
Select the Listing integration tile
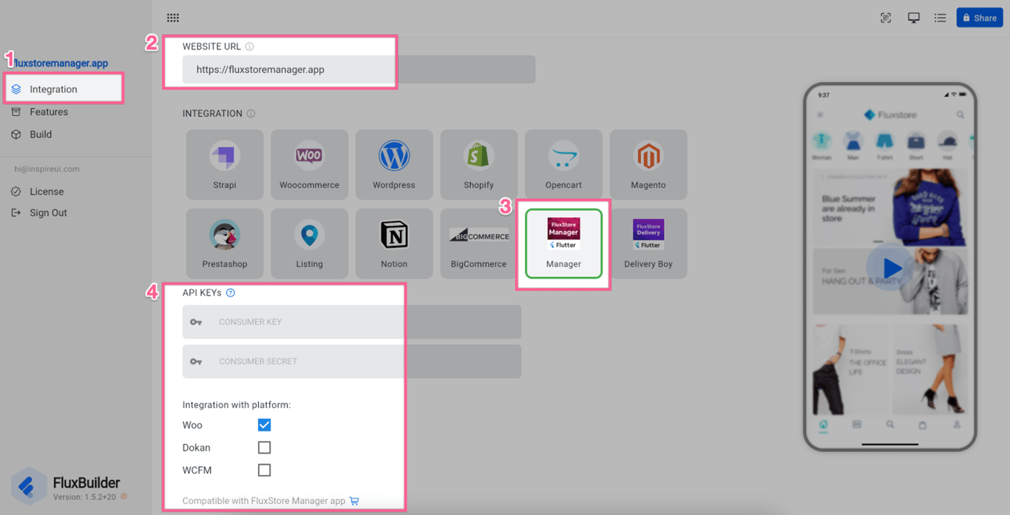(x=309, y=244)
